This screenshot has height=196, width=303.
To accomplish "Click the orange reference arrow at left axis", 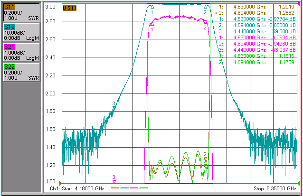I will point(60,183).
